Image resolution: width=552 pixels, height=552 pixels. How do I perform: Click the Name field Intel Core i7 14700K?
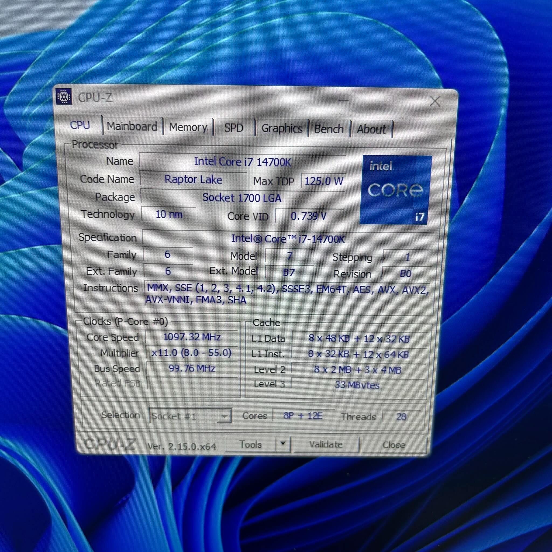[x=243, y=162]
